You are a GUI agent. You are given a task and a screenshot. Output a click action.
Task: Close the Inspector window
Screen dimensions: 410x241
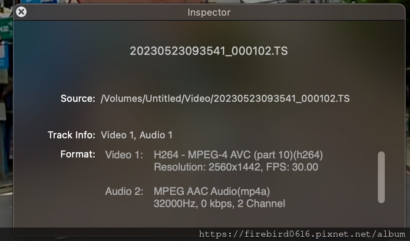click(21, 12)
